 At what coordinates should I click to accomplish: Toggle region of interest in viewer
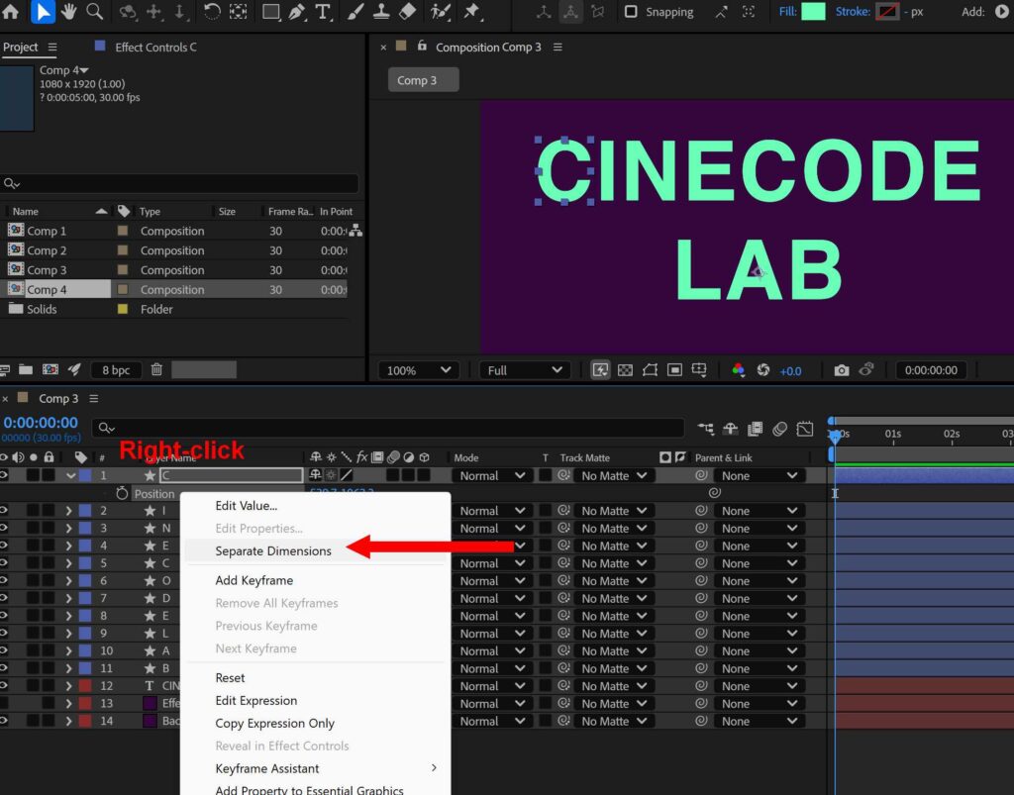pyautogui.click(x=674, y=370)
